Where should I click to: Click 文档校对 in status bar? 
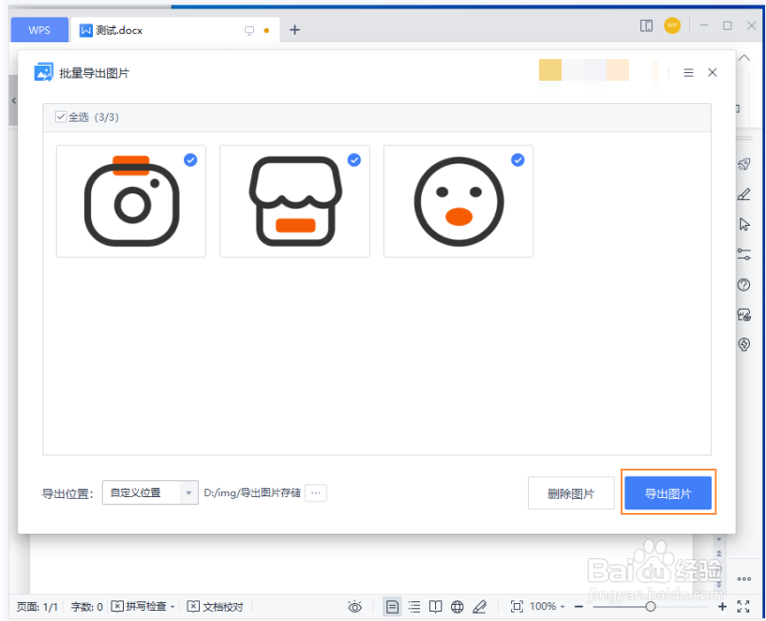point(215,606)
